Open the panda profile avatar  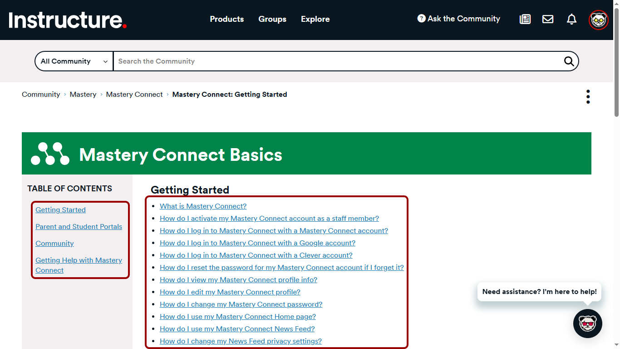click(599, 20)
